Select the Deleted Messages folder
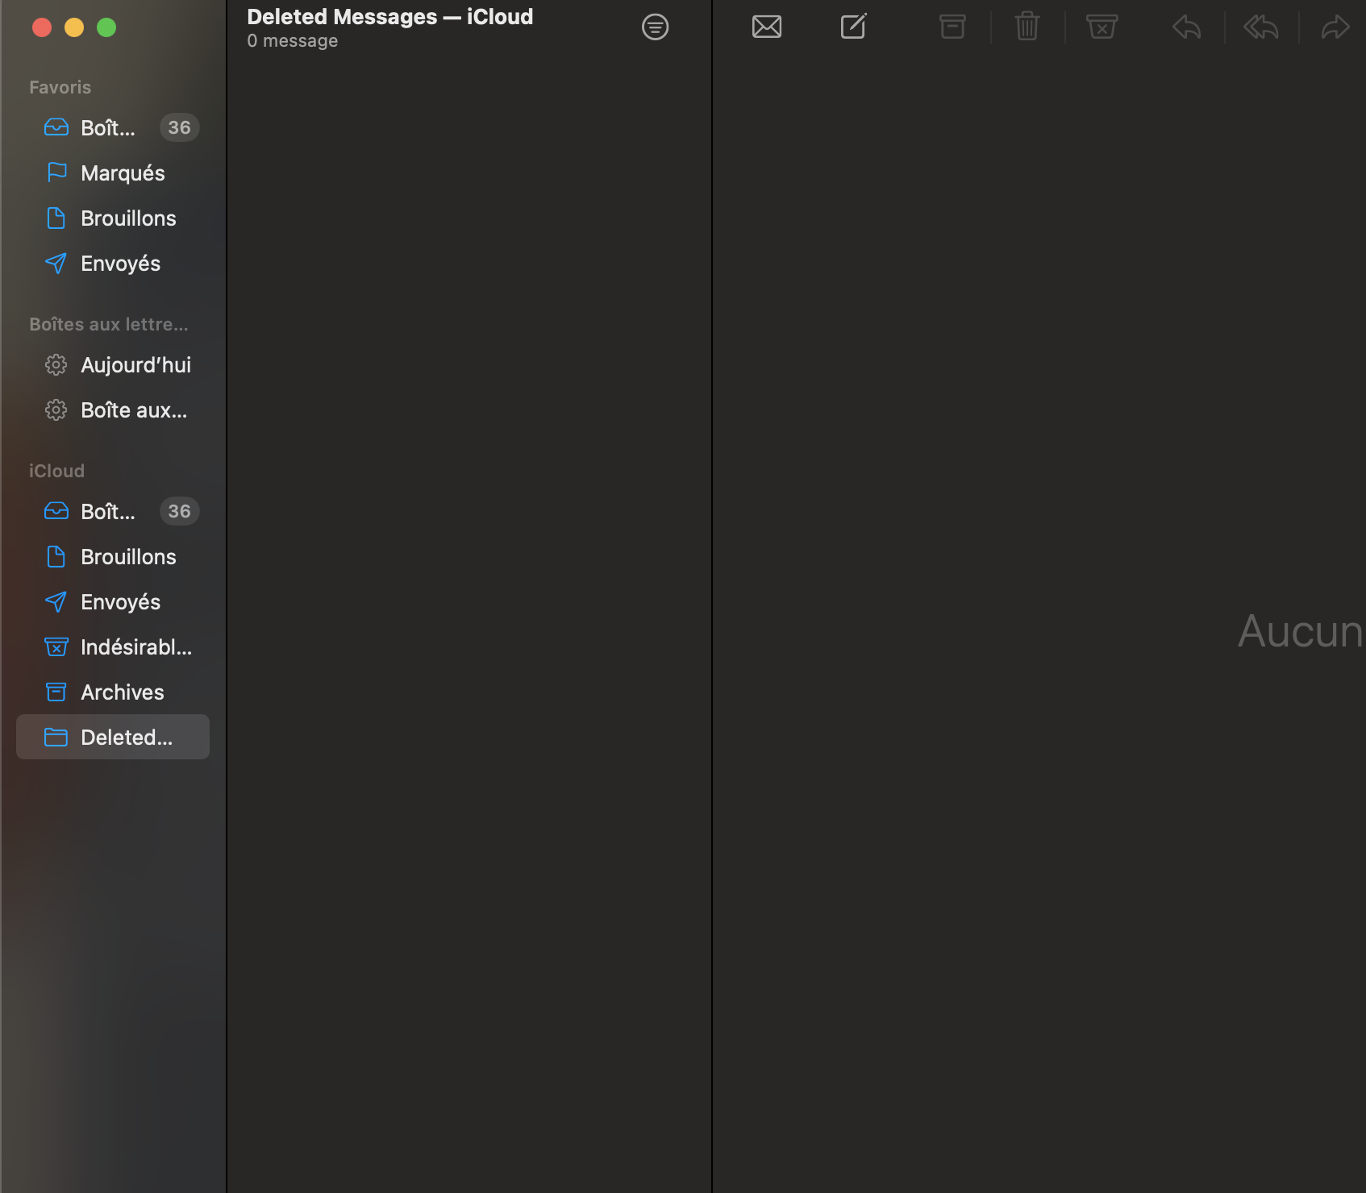 click(126, 738)
